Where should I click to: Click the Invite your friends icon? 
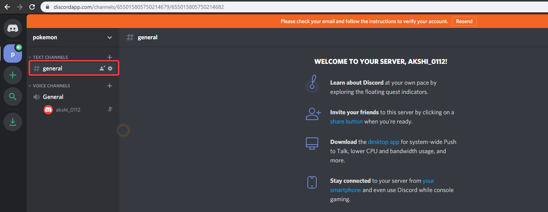tap(313, 114)
